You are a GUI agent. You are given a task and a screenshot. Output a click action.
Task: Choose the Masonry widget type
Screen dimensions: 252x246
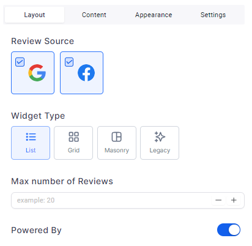coord(117,143)
